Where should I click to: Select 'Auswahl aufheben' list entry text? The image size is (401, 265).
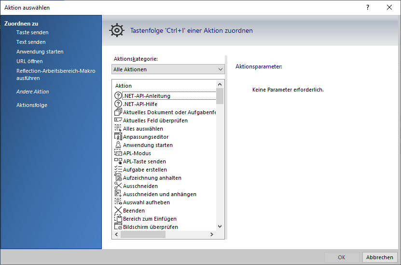tap(146, 202)
